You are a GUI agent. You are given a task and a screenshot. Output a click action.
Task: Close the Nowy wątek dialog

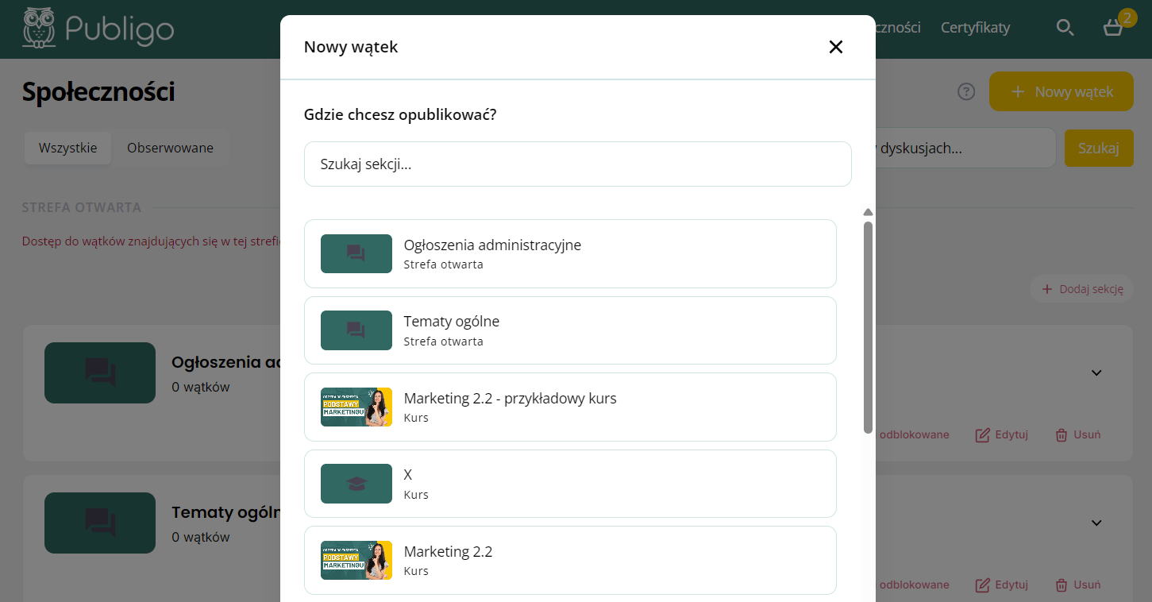pyautogui.click(x=835, y=47)
